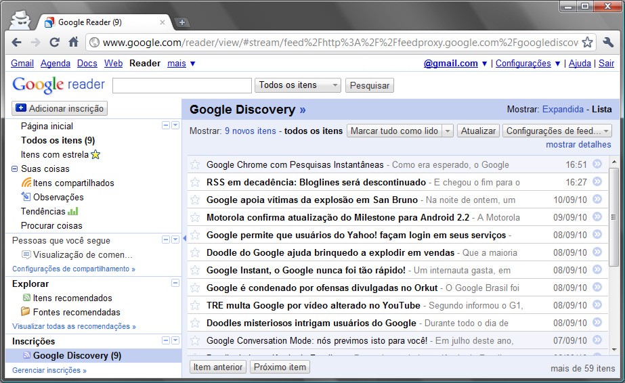This screenshot has width=625, height=383.
Task: Close the Google Reader (9) tab
Action: (x=163, y=22)
